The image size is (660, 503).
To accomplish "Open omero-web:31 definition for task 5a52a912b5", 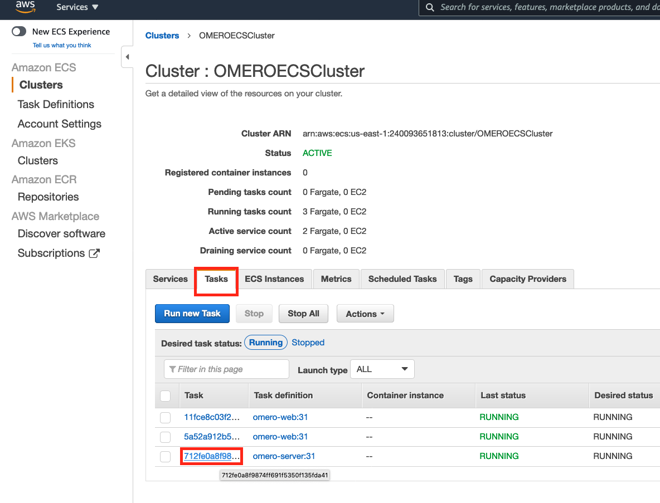I will (x=280, y=437).
